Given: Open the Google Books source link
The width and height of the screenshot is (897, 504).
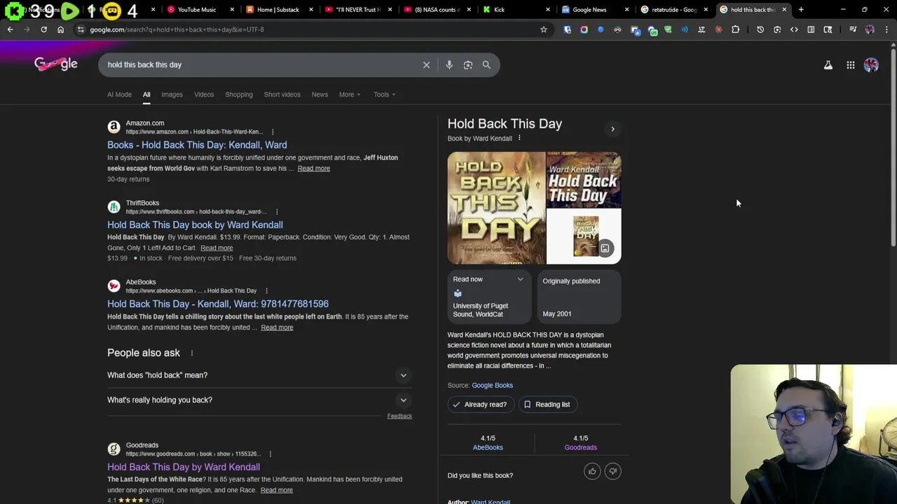Looking at the screenshot, I should tap(492, 385).
